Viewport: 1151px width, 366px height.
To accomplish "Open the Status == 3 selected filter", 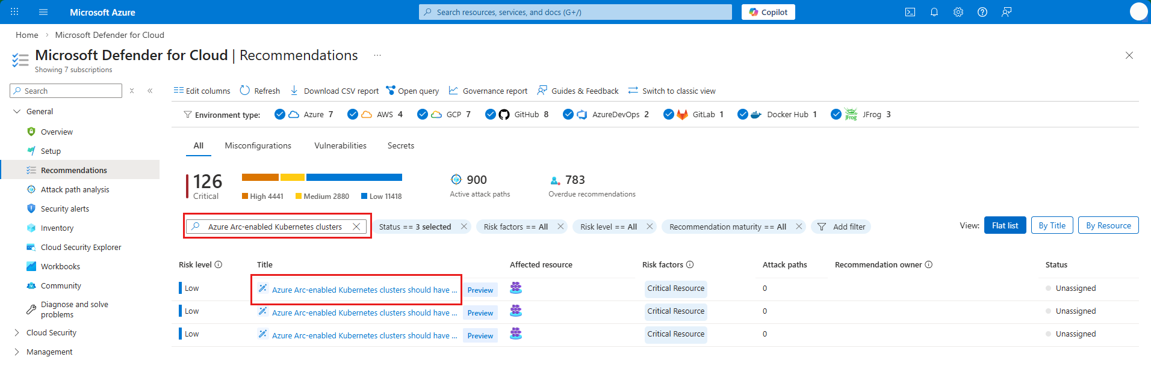I will click(415, 227).
